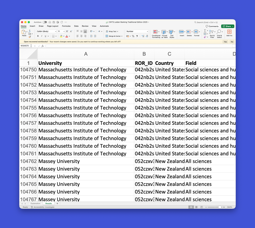Open Conditional Formatting

156,34
